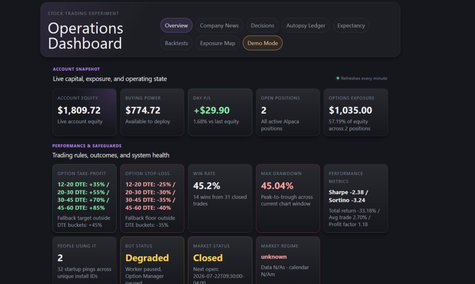Click Bot Status 'Degraded' value
Viewport: 475px width, 284px height.
(x=147, y=258)
